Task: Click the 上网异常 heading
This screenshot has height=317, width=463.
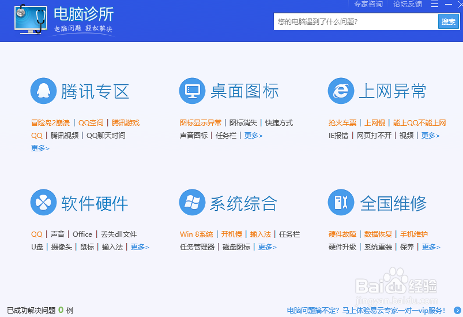Action: coord(393,91)
